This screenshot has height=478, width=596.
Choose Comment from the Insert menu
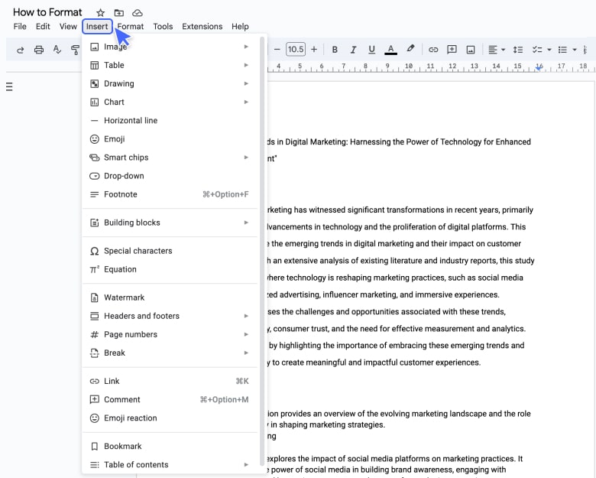click(170, 399)
